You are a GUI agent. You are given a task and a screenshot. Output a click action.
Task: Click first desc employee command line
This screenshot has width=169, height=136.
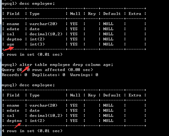click(x=28, y=4)
